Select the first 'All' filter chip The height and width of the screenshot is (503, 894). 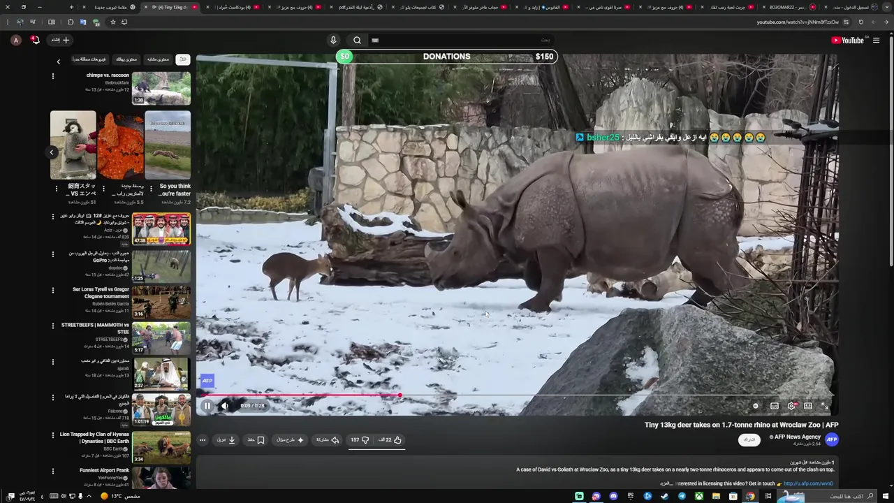pyautogui.click(x=183, y=59)
